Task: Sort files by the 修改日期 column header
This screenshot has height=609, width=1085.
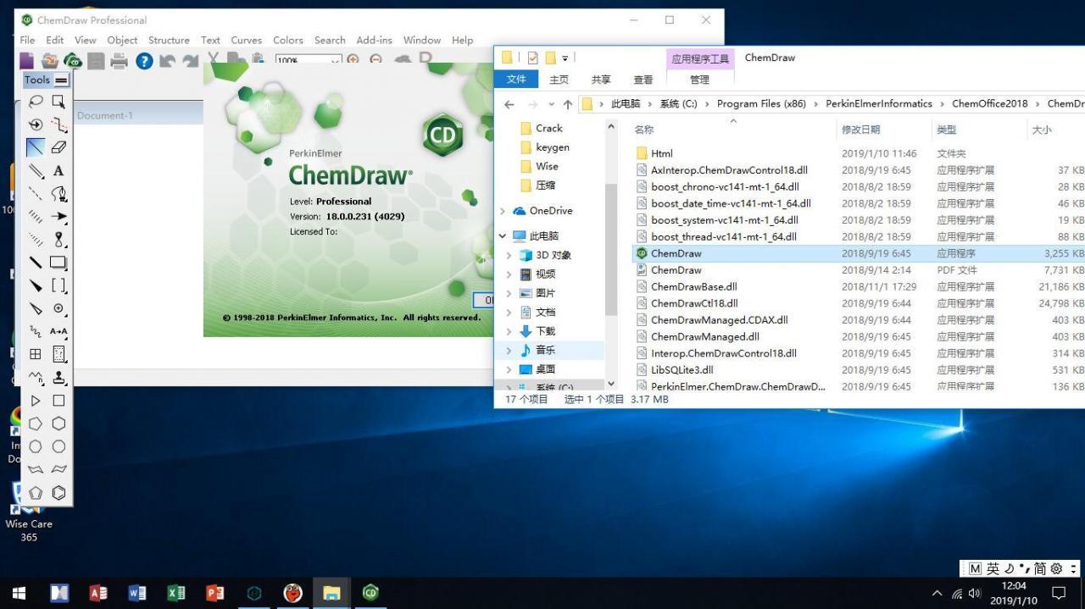Action: click(860, 130)
